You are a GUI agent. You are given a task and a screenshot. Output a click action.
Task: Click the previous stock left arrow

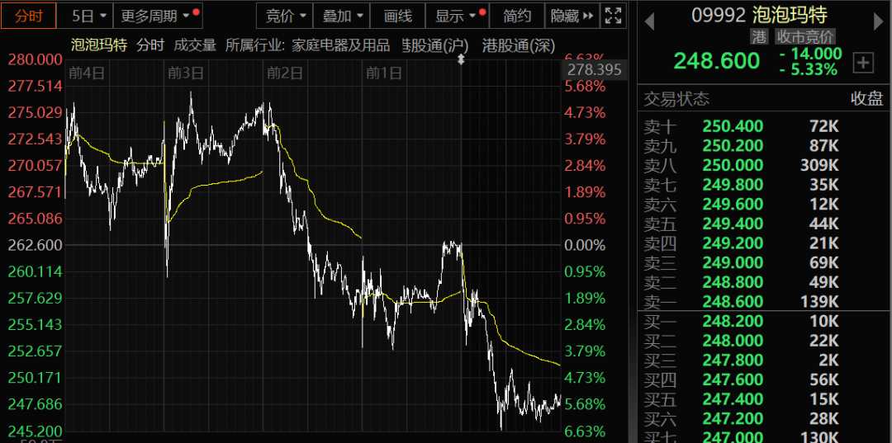tap(649, 22)
